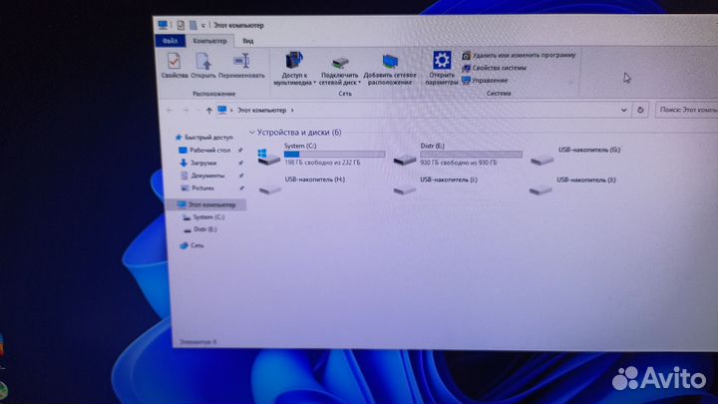Switch to the Вид ribbon tab
718x404 pixels.
tap(247, 41)
